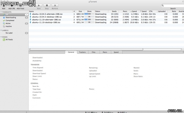Switch to the Peers tab
The width and height of the screenshot is (184, 113).
pos(105,52)
